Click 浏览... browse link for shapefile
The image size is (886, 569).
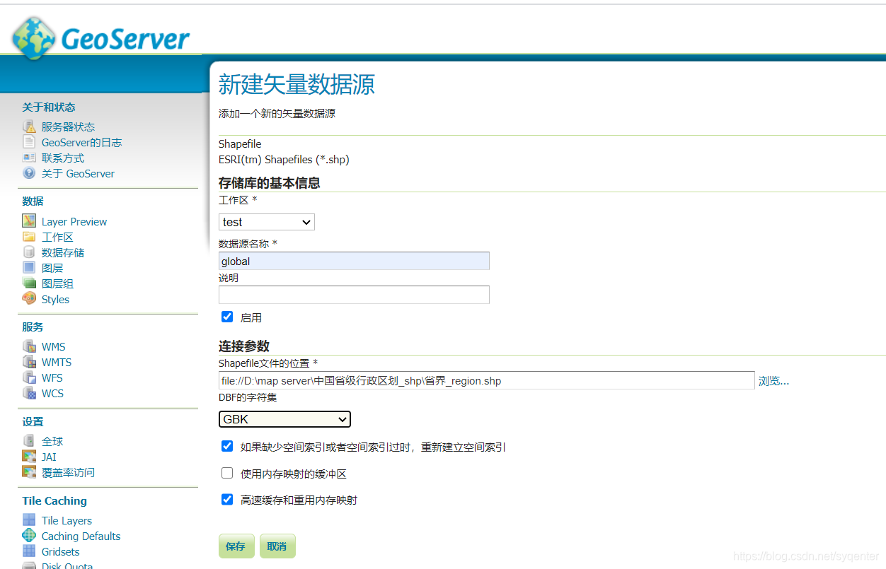coord(773,380)
